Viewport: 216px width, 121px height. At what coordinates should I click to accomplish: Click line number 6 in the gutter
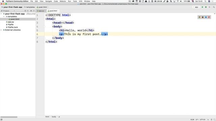37,34
